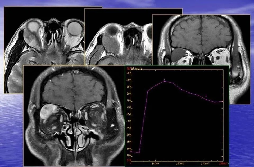Click the bright enhancing orbital mass in bottom coronal image
Image resolution: width=254 pixels, height=167 pixels.
click(47, 111)
